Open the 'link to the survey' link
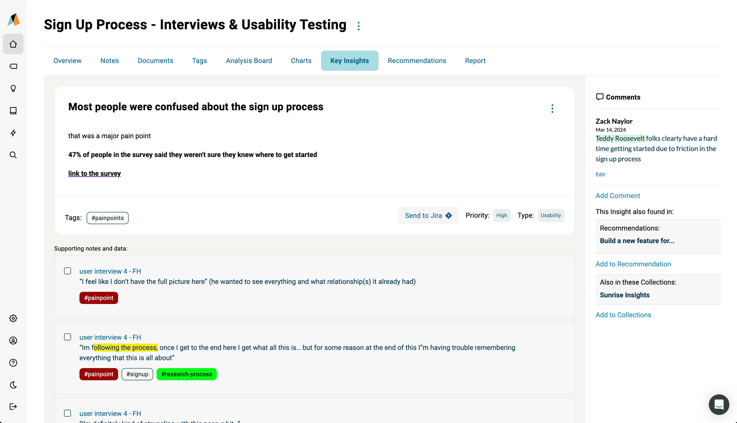Viewport: 737px width, 423px height. point(94,173)
